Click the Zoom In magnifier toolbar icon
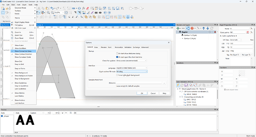 [x=48, y=13]
